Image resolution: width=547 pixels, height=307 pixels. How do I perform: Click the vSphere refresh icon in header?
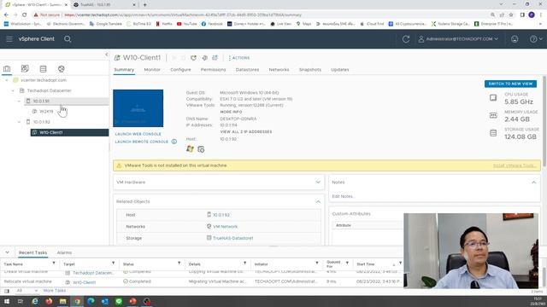click(406, 39)
